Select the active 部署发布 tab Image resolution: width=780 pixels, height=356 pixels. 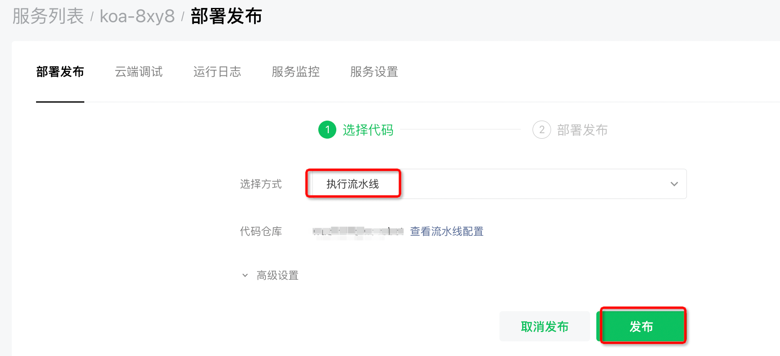click(60, 72)
